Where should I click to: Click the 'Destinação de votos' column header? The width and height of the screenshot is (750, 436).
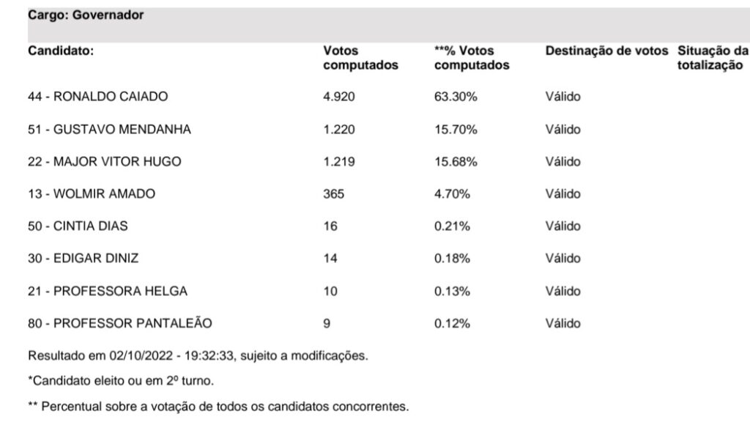click(606, 51)
